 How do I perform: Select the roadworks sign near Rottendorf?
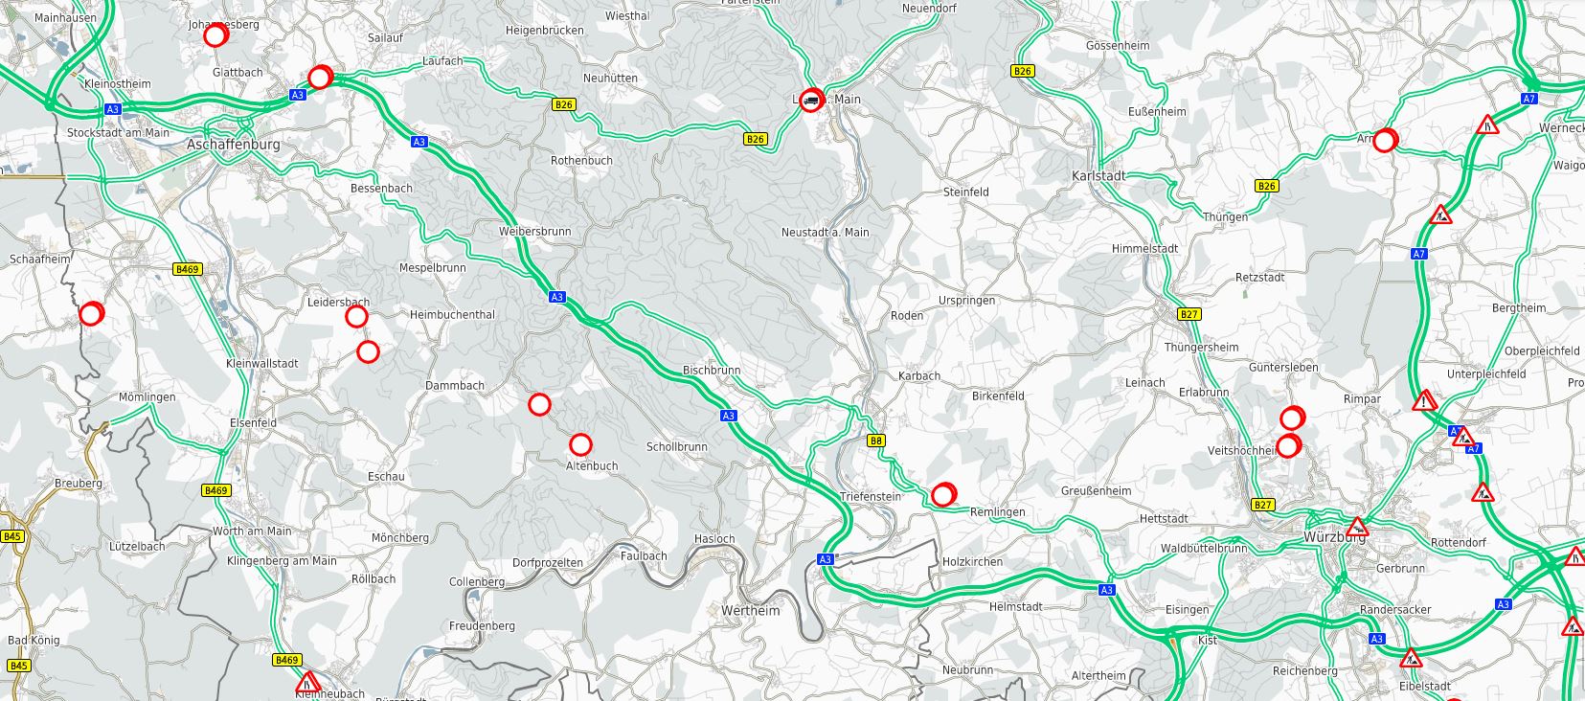point(1483,493)
